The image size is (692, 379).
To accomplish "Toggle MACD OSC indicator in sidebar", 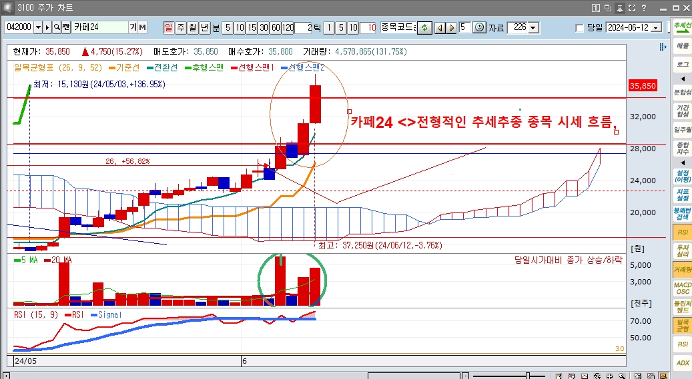I will coord(682,288).
